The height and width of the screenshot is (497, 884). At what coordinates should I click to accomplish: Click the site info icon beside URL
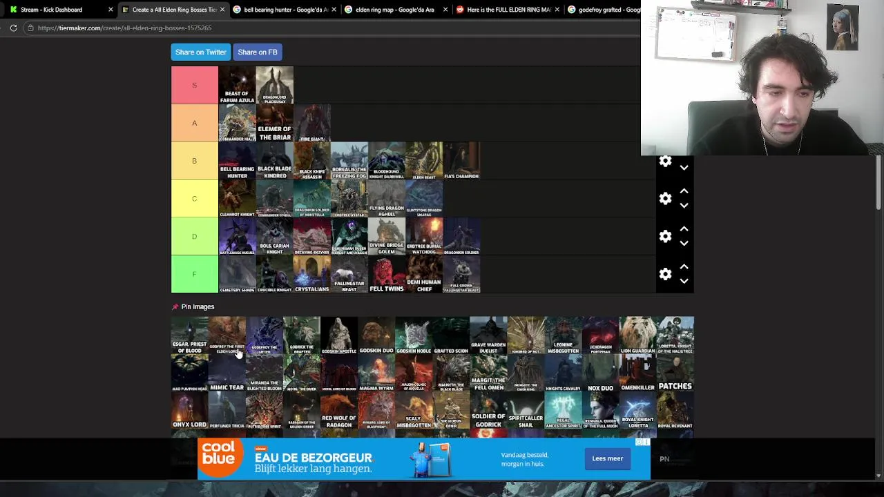30,28
